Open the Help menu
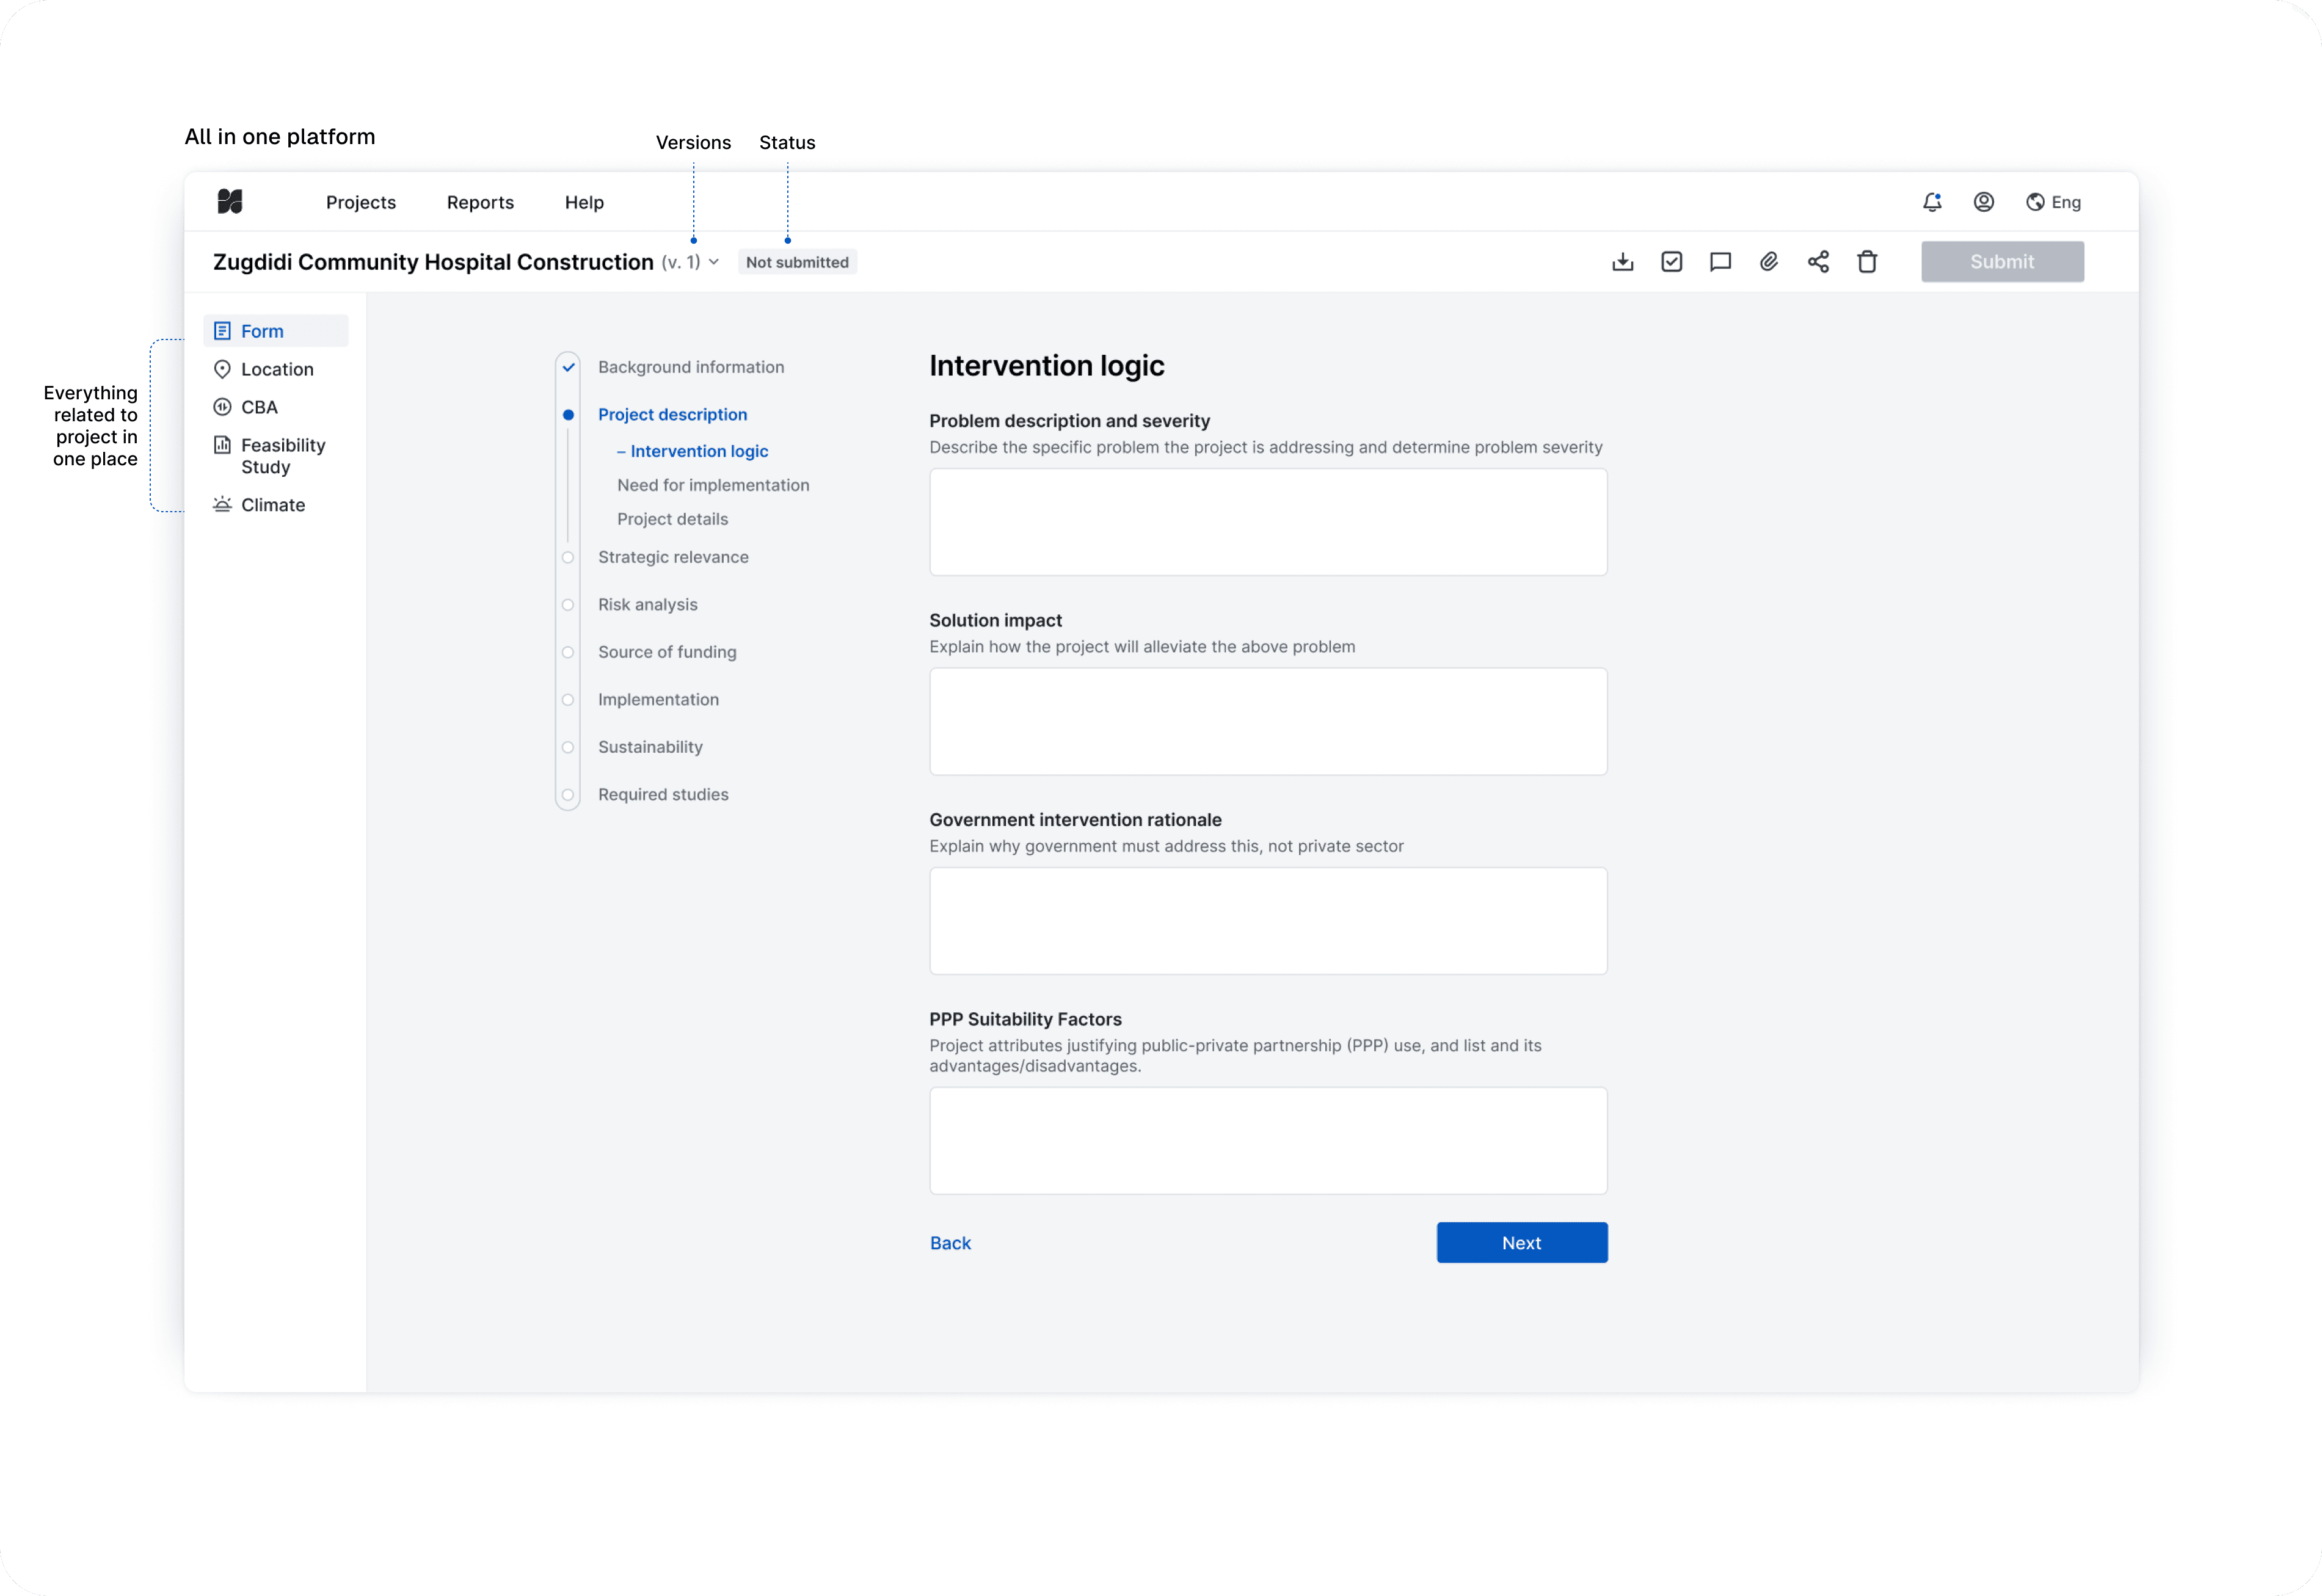The height and width of the screenshot is (1596, 2322). [584, 202]
